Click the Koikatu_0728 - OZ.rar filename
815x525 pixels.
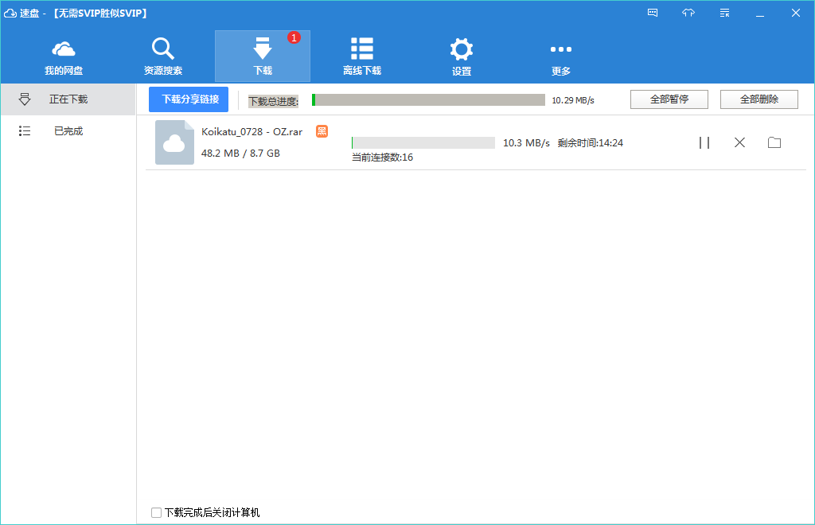[252, 132]
